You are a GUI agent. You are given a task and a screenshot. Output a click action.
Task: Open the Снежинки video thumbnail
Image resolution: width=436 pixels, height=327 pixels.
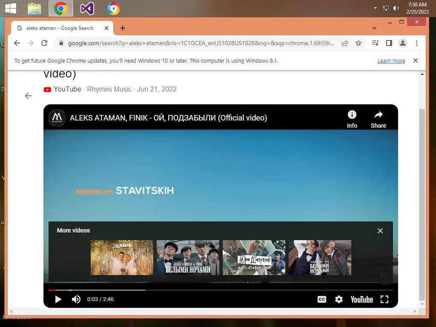click(x=122, y=258)
